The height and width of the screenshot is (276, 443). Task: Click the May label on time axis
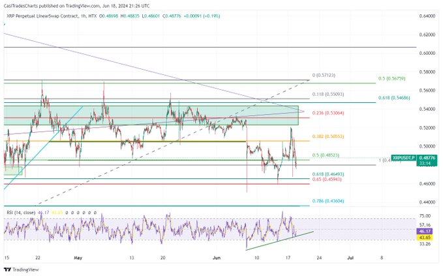pyautogui.click(x=78, y=258)
